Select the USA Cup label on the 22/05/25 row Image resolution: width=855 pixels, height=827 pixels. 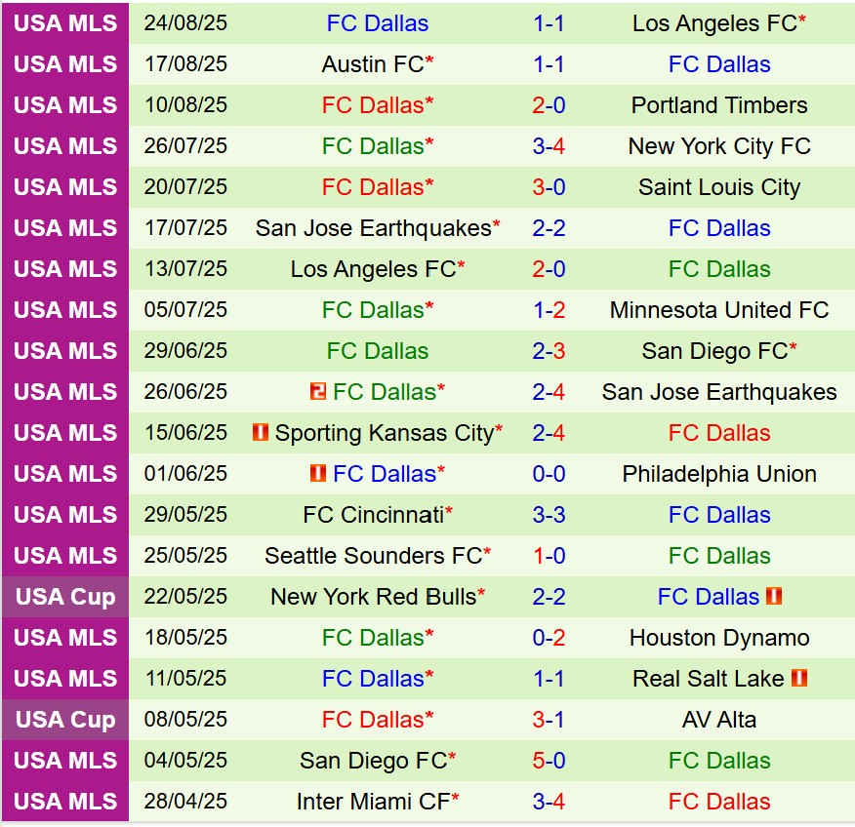pyautogui.click(x=65, y=597)
